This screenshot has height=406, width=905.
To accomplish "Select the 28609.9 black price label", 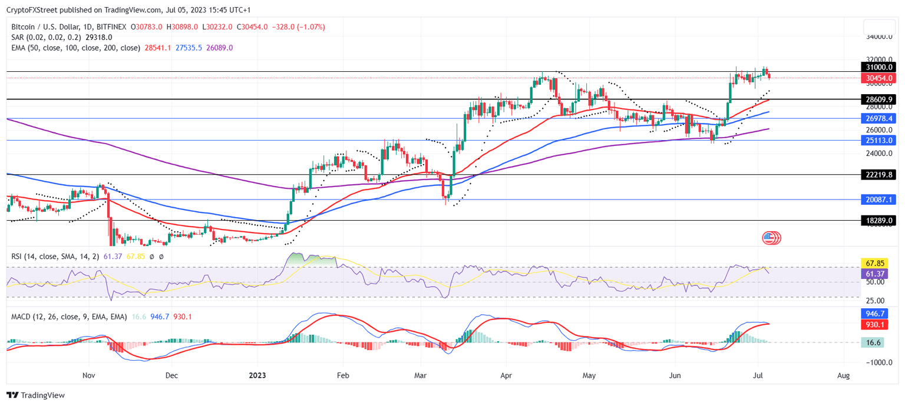I will coord(877,99).
